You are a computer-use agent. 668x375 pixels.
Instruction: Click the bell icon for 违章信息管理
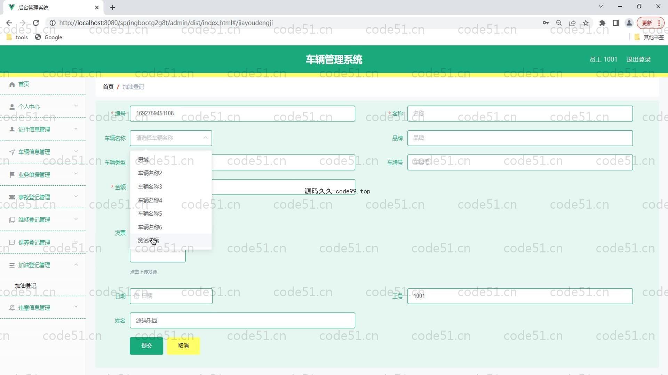tap(12, 308)
